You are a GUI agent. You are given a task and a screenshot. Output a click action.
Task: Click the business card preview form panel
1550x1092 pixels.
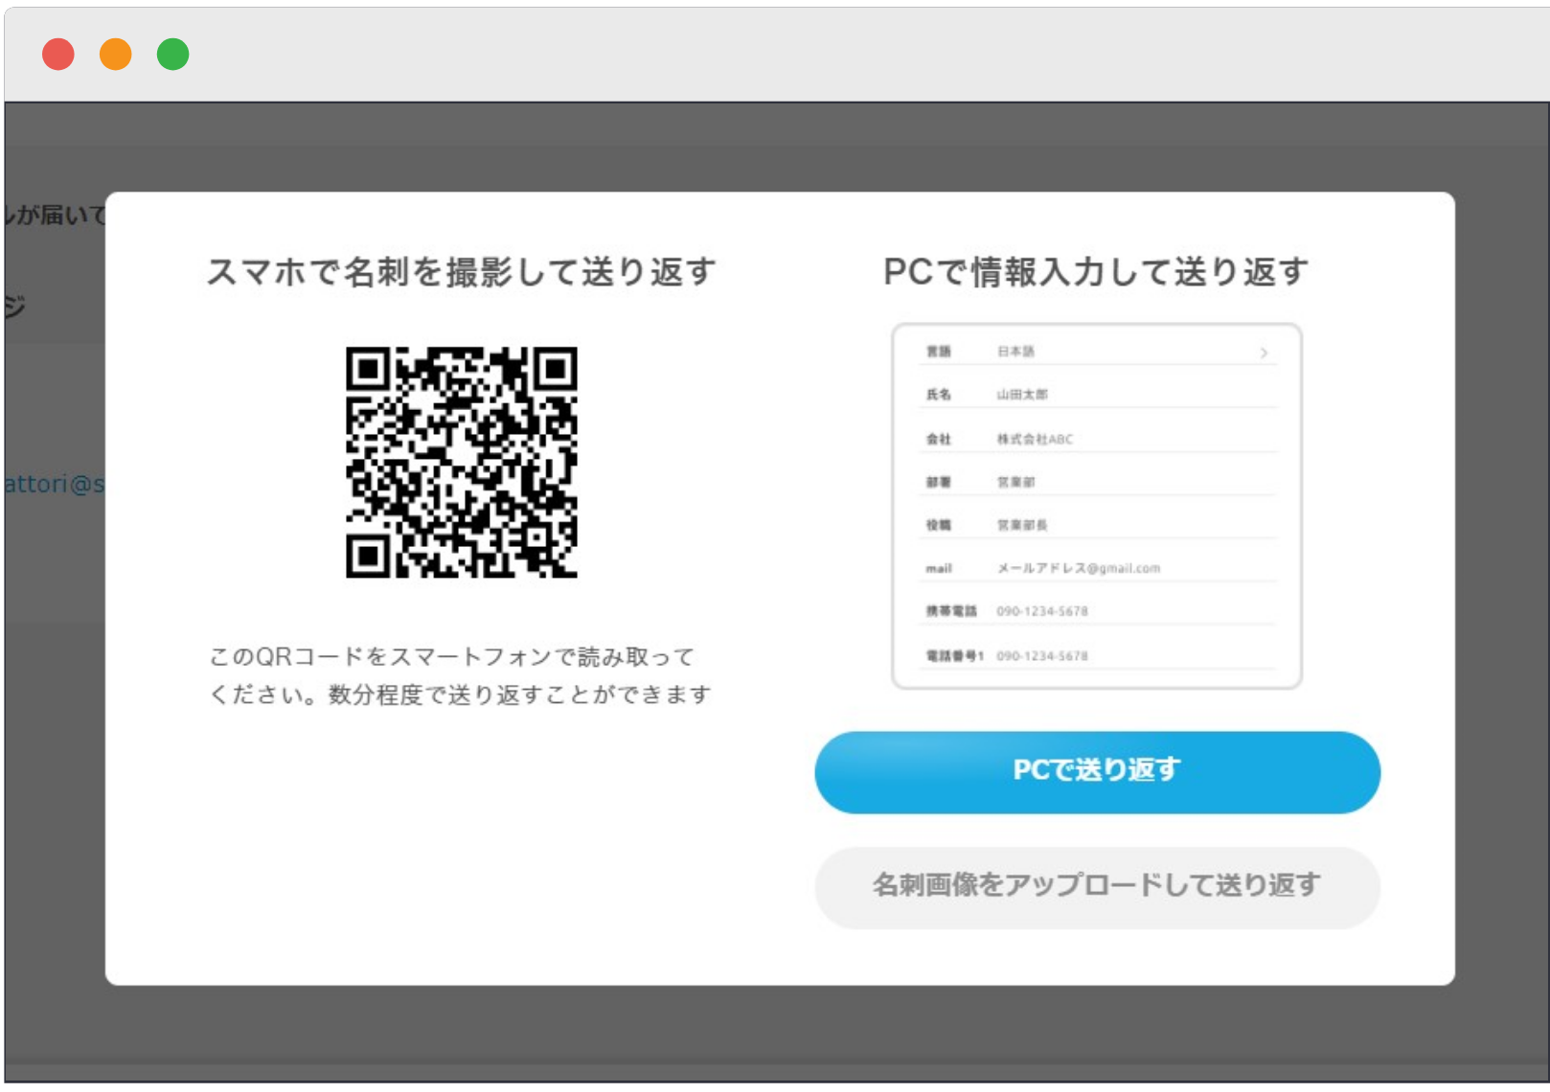[x=1097, y=503]
